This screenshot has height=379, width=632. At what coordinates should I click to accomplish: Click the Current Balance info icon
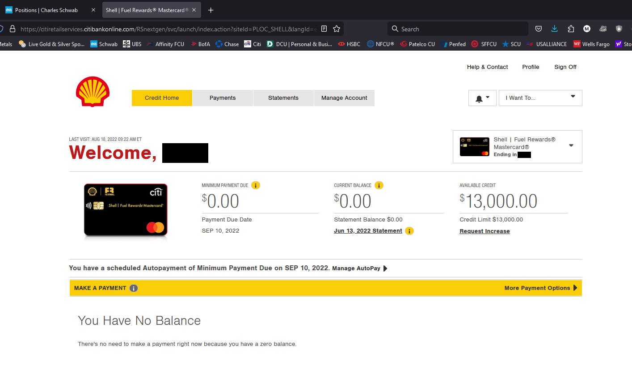379,185
